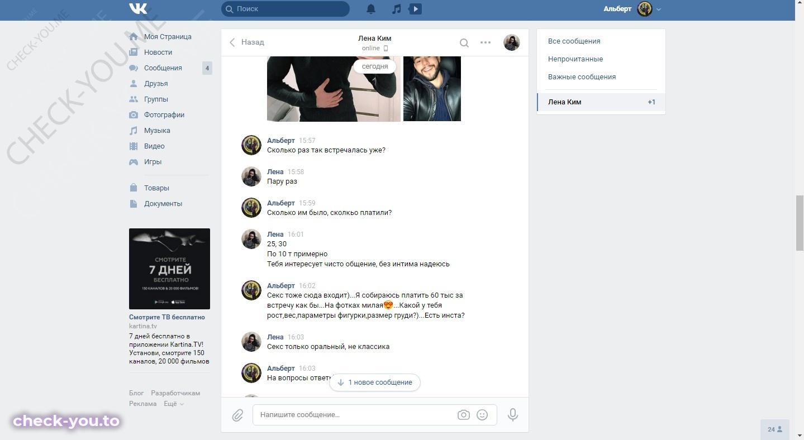The width and height of the screenshot is (804, 440).
Task: Open the video player icon in header
Action: point(415,9)
